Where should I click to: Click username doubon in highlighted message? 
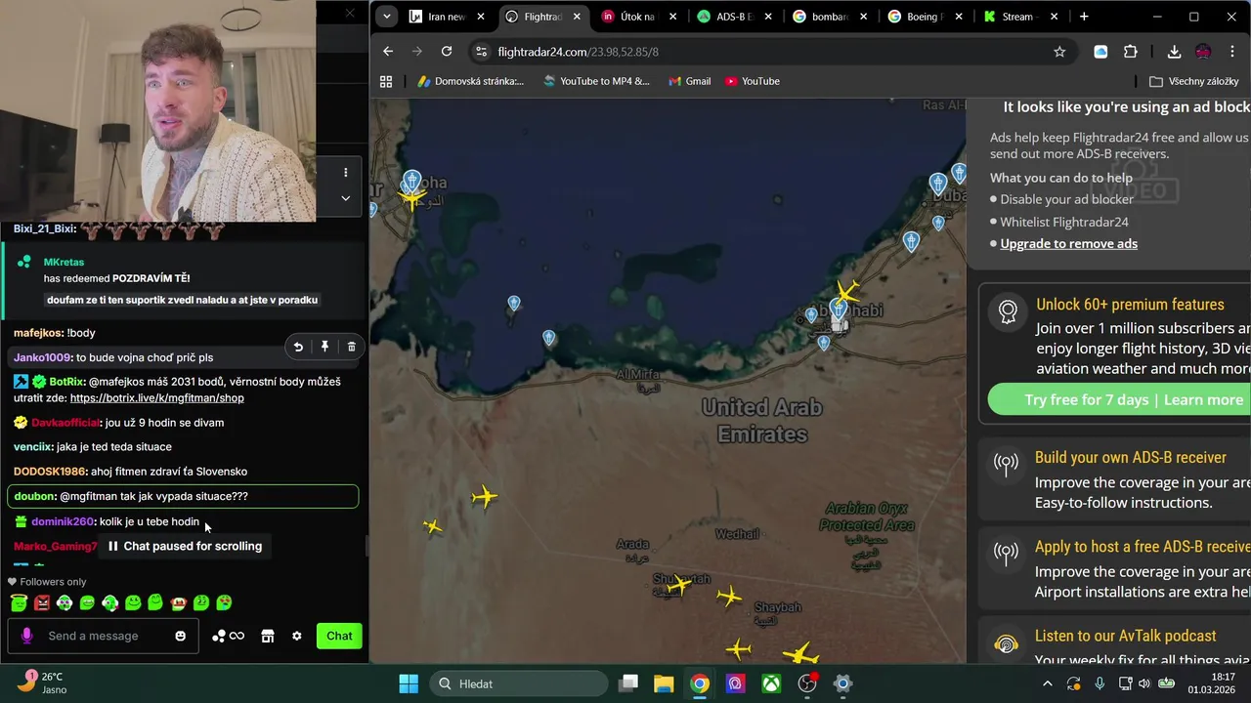point(34,496)
